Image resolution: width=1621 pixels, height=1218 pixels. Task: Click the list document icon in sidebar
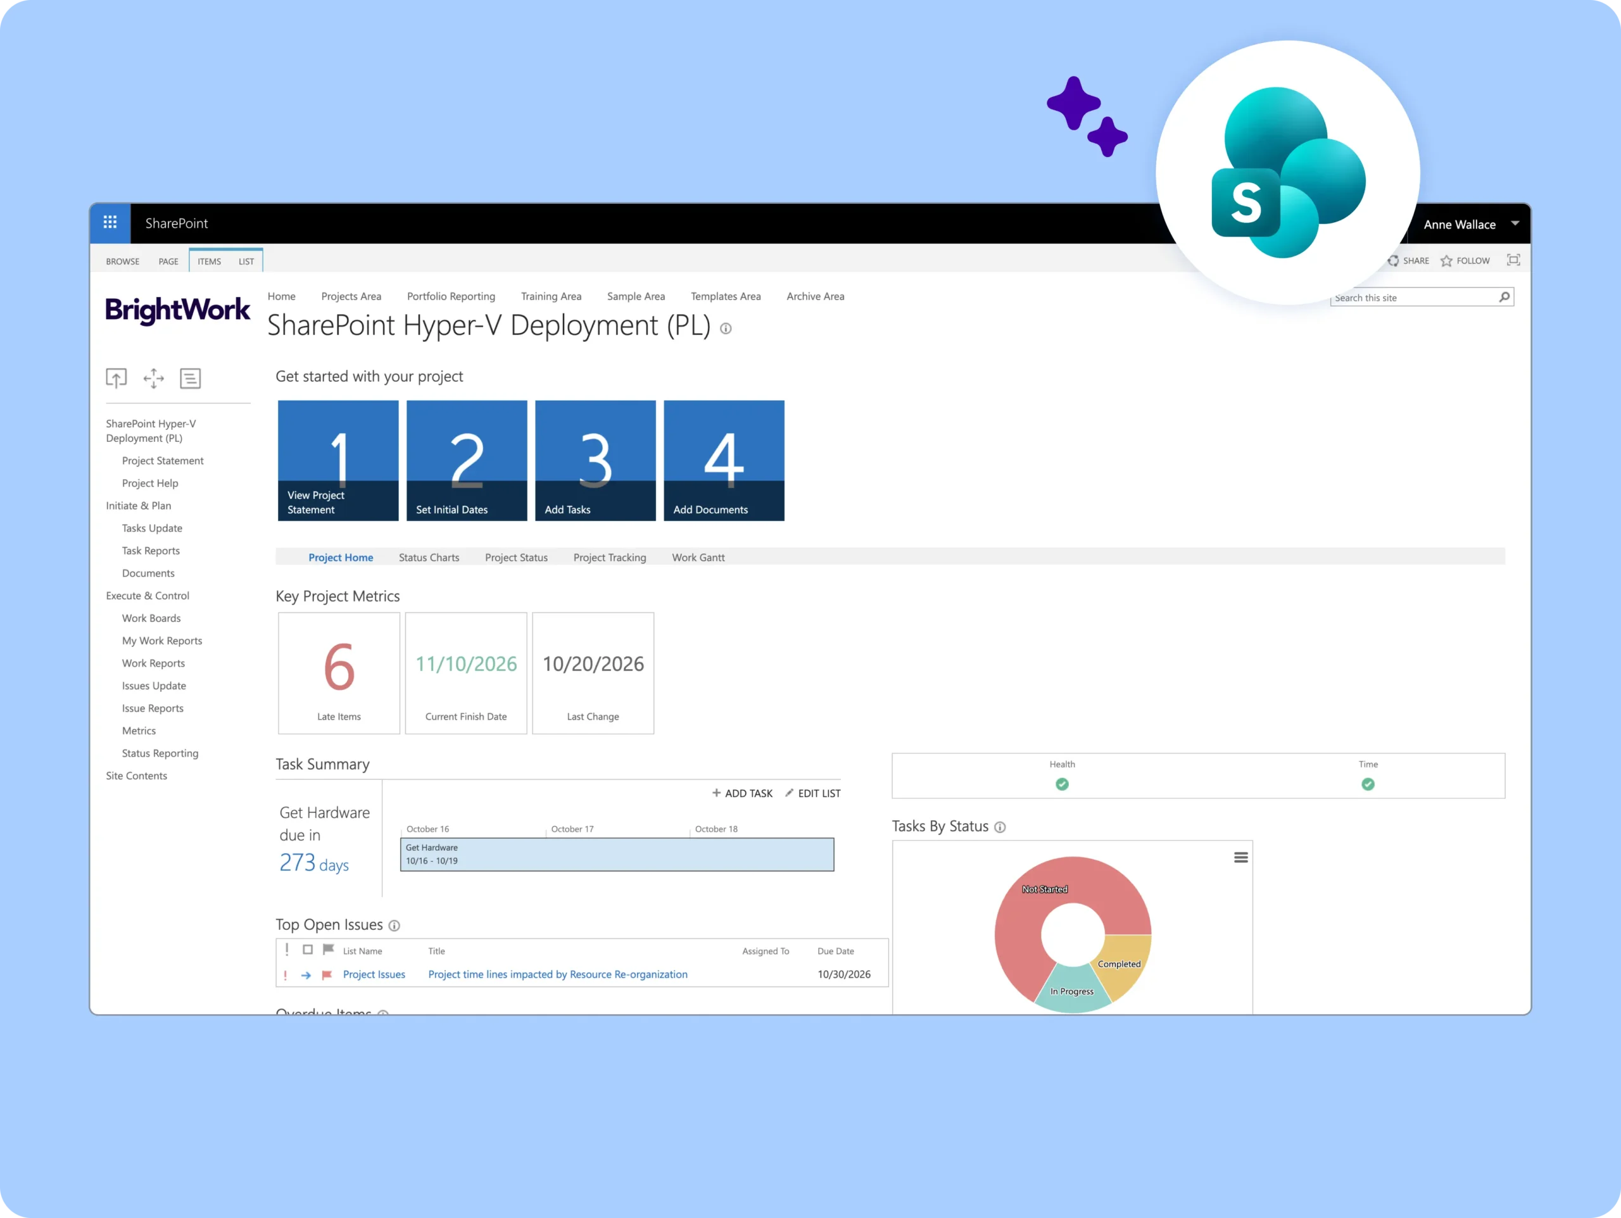coord(191,378)
